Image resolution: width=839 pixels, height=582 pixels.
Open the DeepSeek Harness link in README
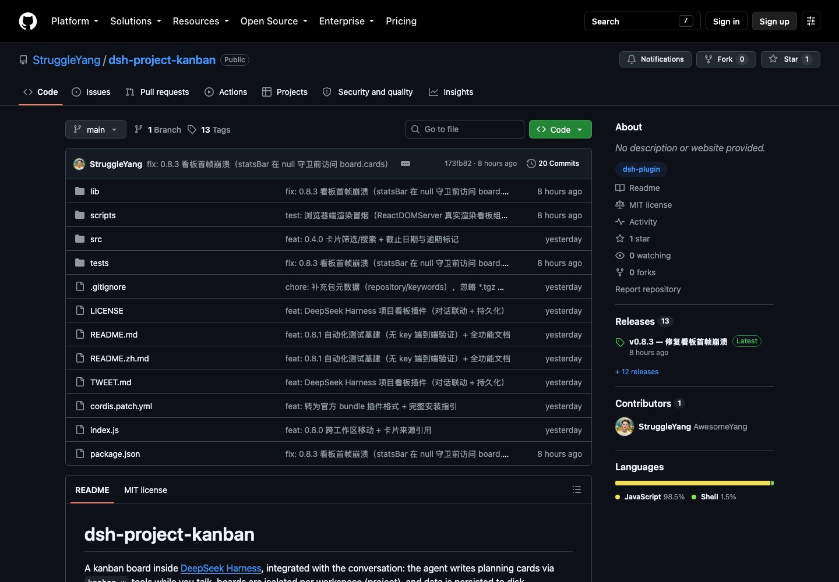[221, 568]
